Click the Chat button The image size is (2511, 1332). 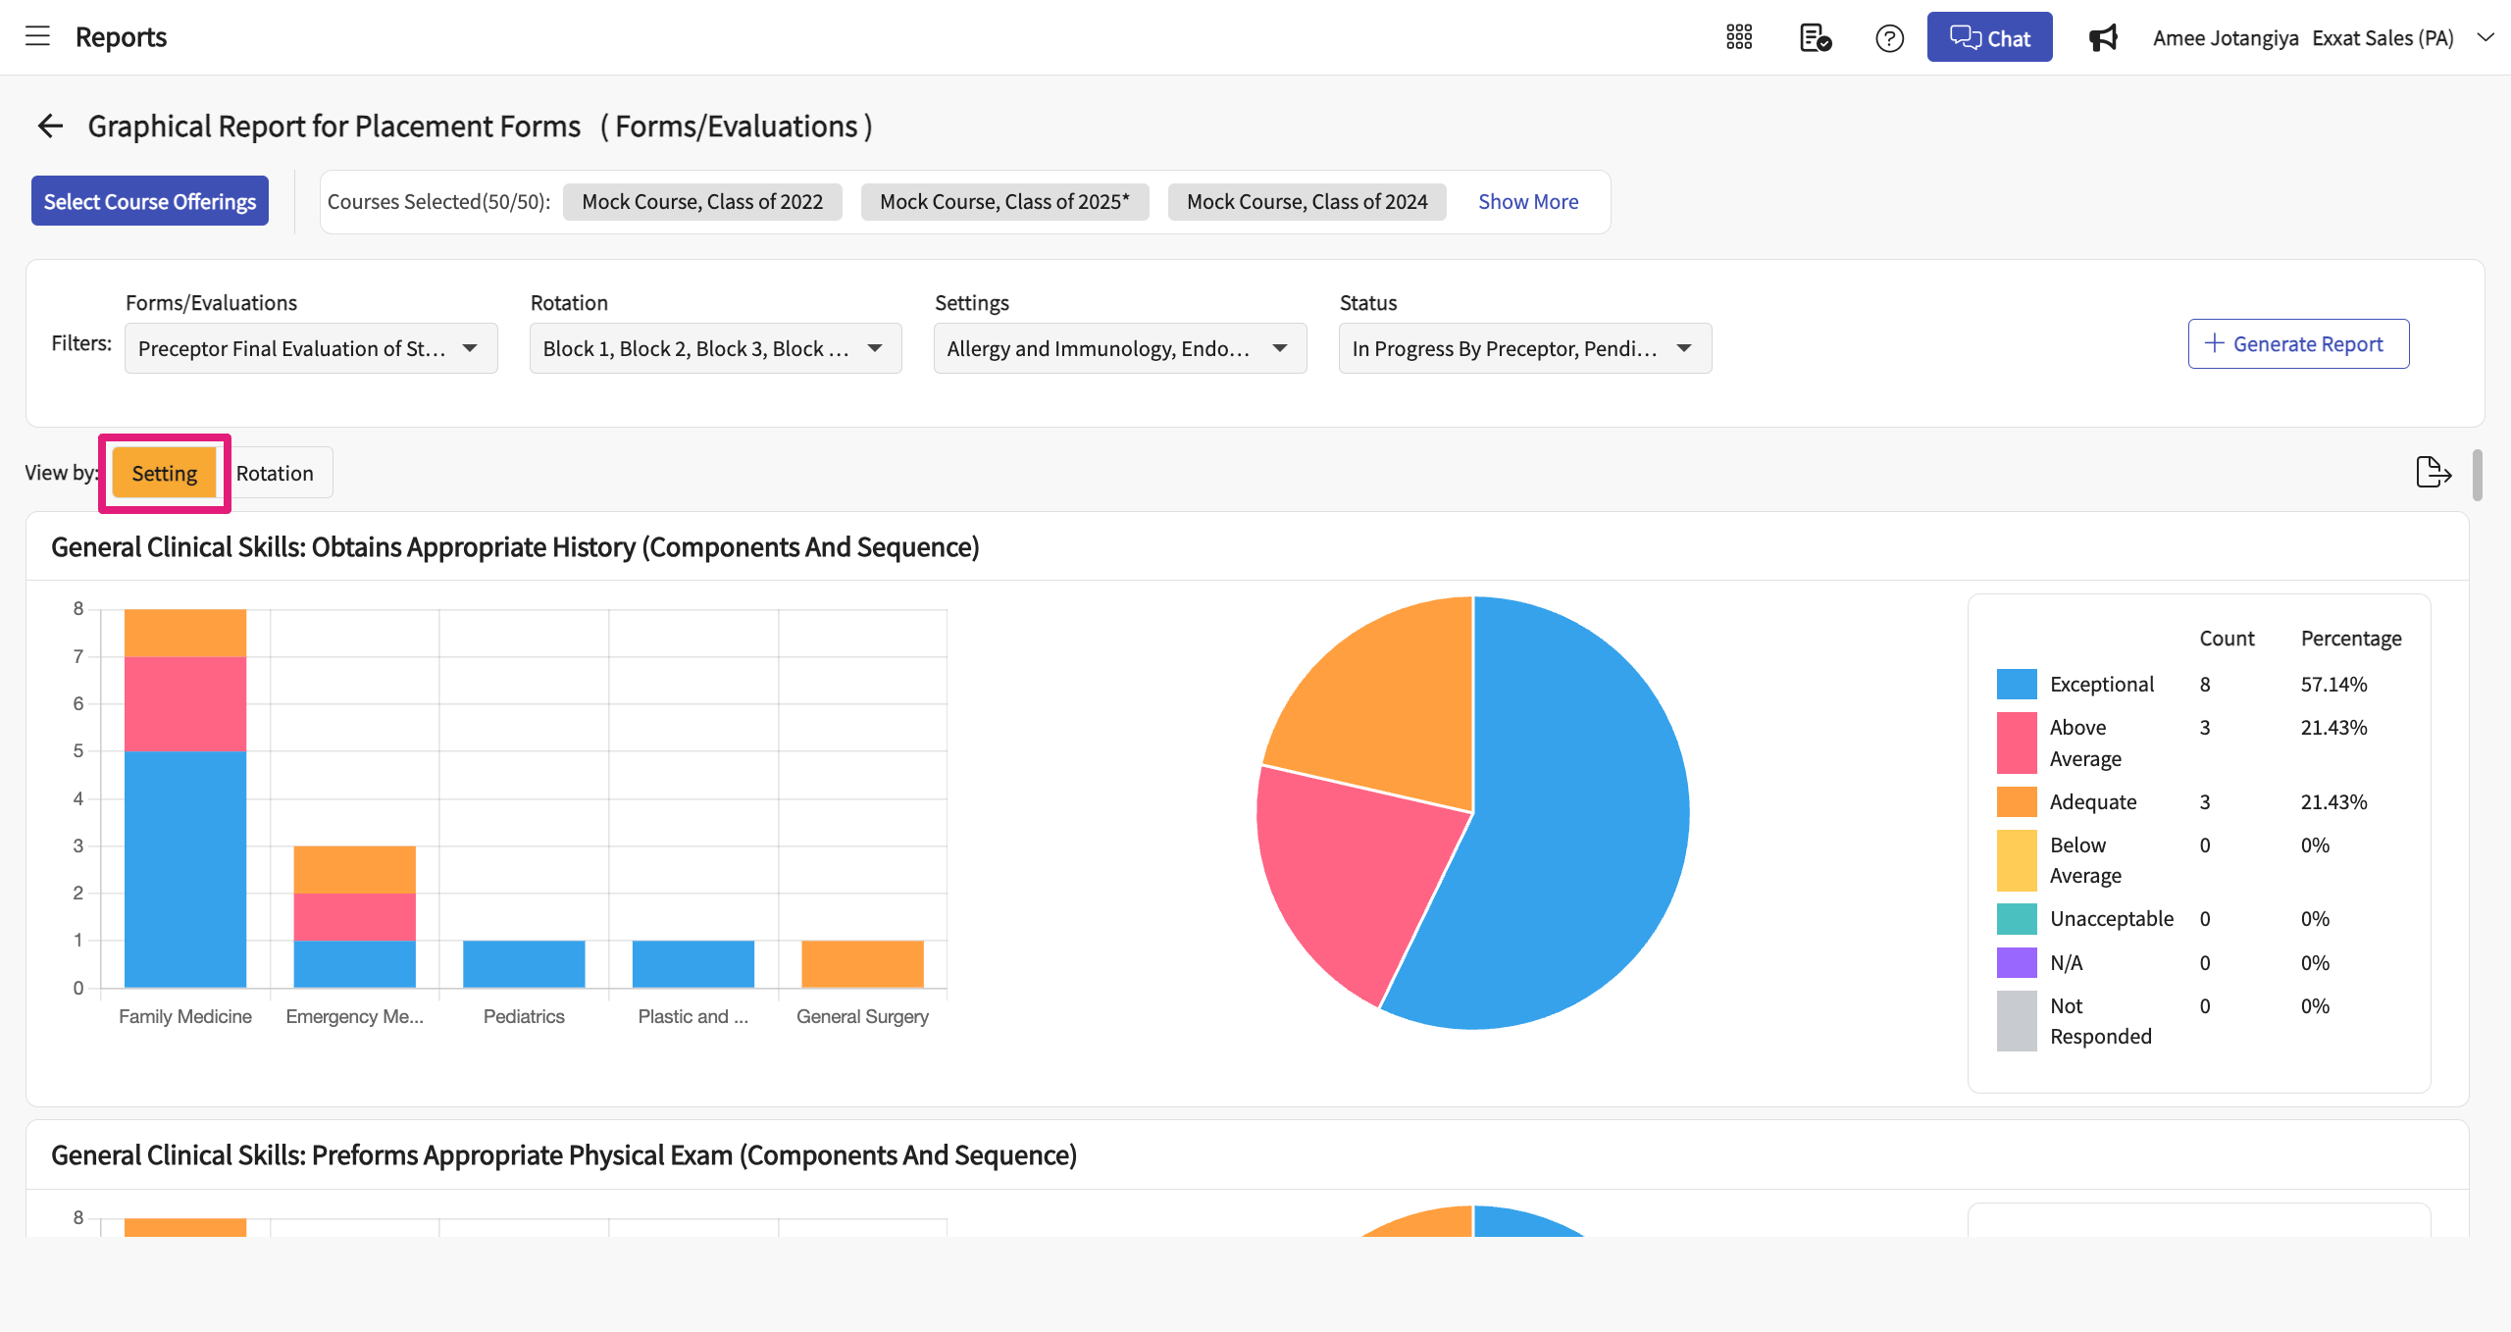tap(1989, 38)
